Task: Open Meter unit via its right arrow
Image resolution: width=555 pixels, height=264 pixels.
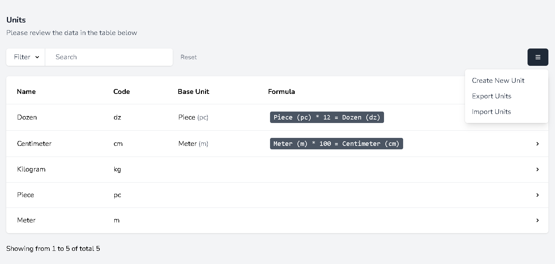Action: (x=537, y=220)
